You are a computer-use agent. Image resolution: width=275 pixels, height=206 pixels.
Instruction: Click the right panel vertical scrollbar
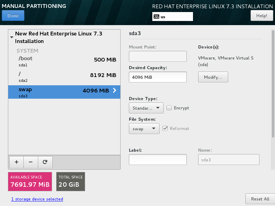[x=273, y=84]
